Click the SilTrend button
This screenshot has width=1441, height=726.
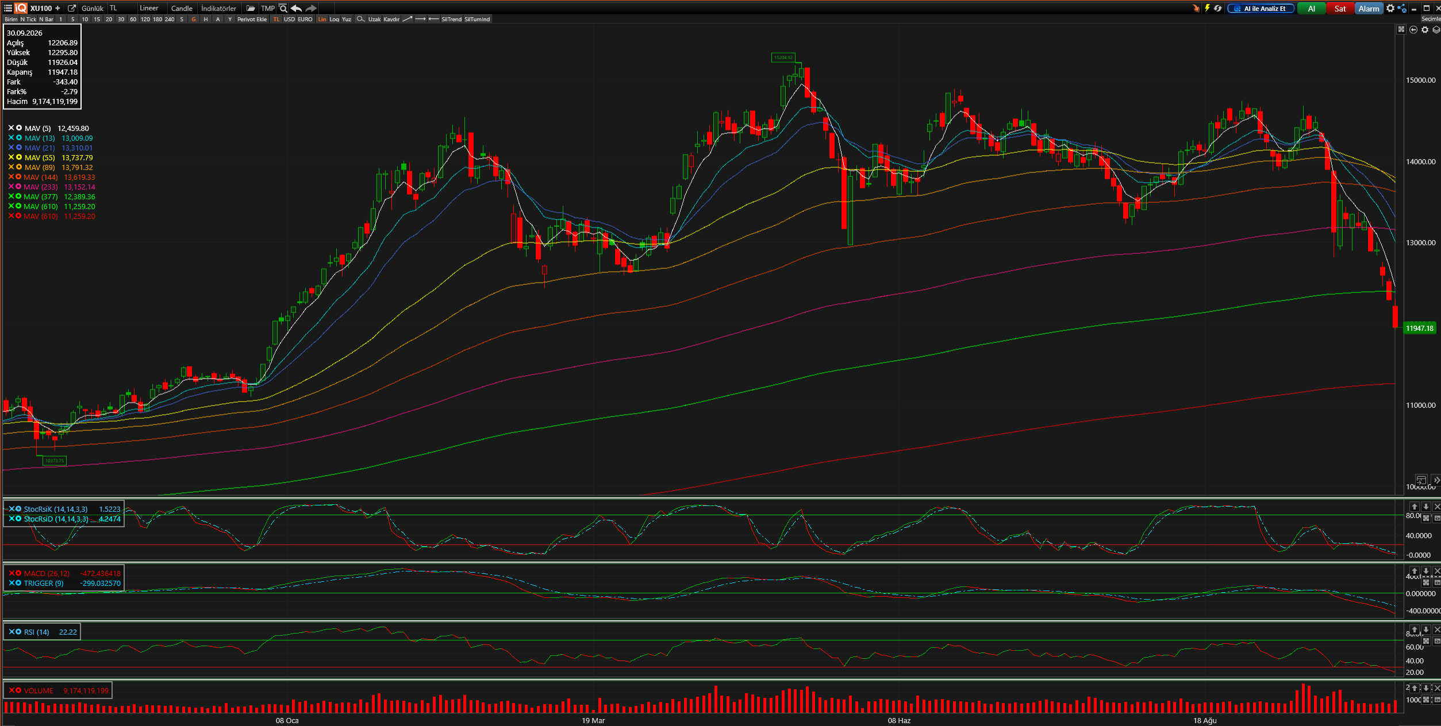pyautogui.click(x=451, y=19)
